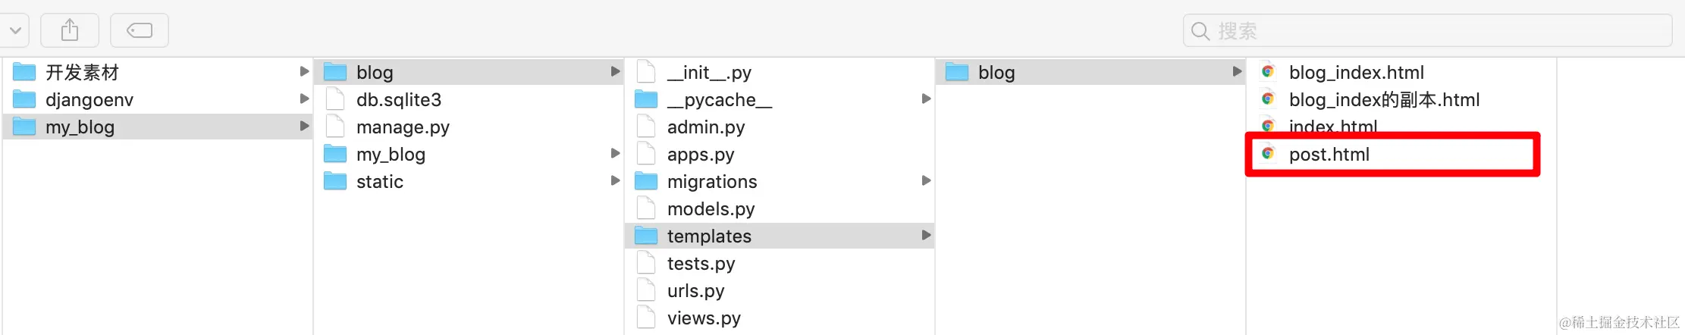The width and height of the screenshot is (1685, 335).
Task: Click static folder icon
Action: point(335,181)
